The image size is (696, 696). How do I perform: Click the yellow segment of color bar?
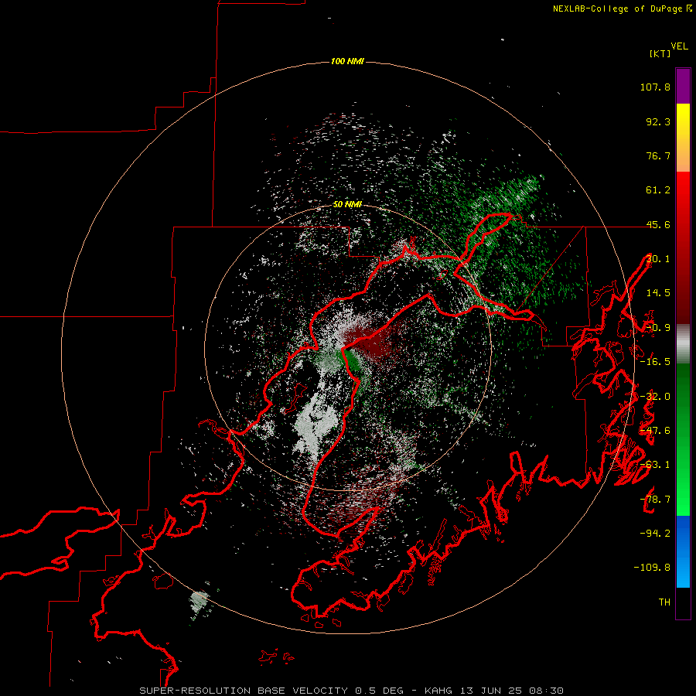[683, 138]
